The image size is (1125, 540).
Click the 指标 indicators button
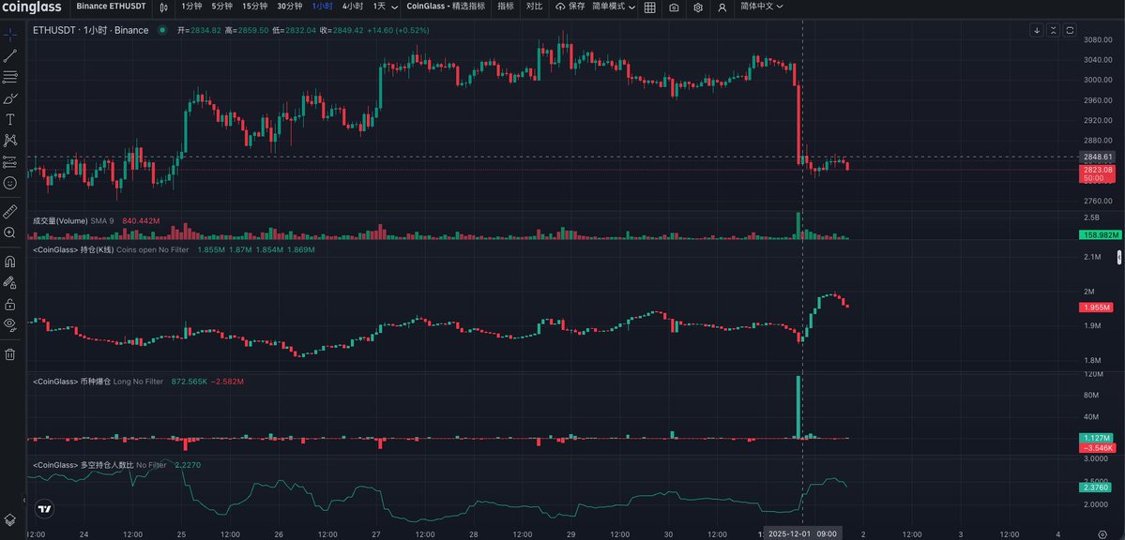[x=506, y=7]
